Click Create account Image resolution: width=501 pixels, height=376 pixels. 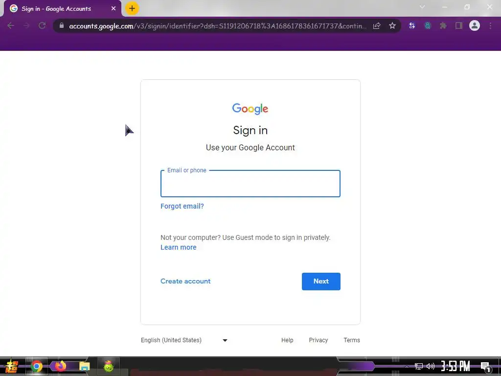click(x=185, y=281)
